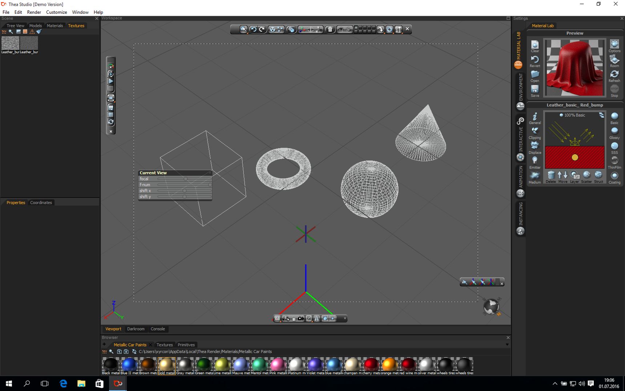Revert the material in Material Lab
This screenshot has width=625, height=391.
coord(535,61)
